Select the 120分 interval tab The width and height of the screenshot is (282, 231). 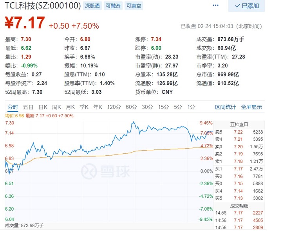[114, 107]
